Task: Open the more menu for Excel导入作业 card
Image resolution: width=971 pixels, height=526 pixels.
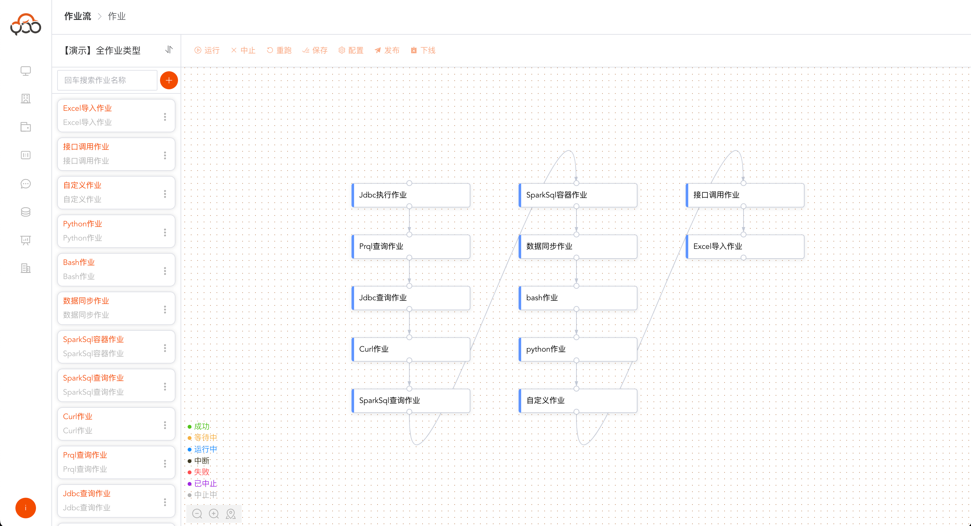Action: click(165, 117)
